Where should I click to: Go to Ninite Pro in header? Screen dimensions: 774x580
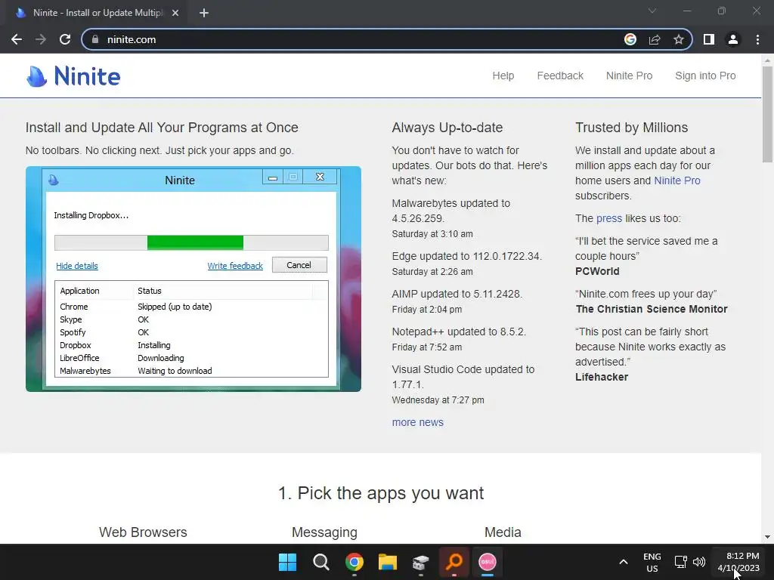[x=630, y=76]
